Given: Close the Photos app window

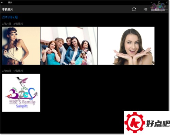Looking at the screenshot, I should (167, 2).
